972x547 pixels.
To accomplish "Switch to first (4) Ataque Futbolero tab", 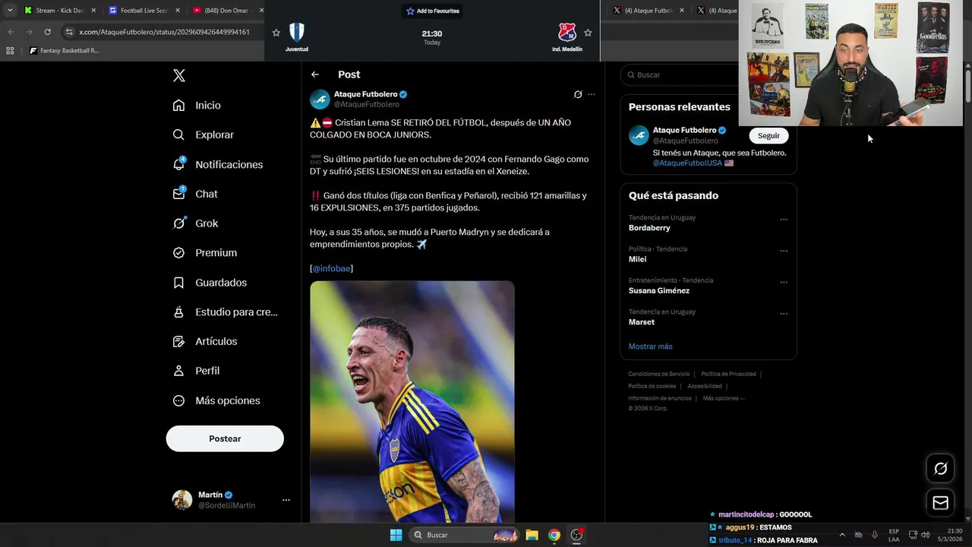I will point(648,11).
